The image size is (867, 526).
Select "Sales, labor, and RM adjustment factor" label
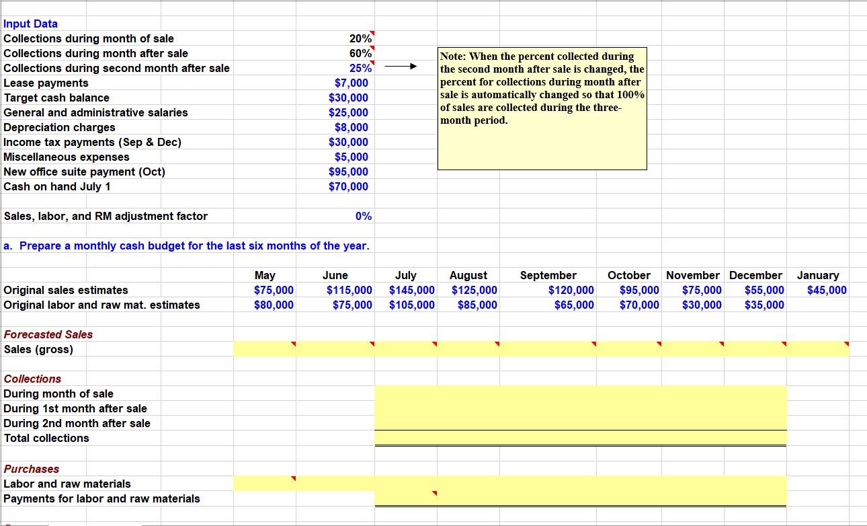[106, 216]
